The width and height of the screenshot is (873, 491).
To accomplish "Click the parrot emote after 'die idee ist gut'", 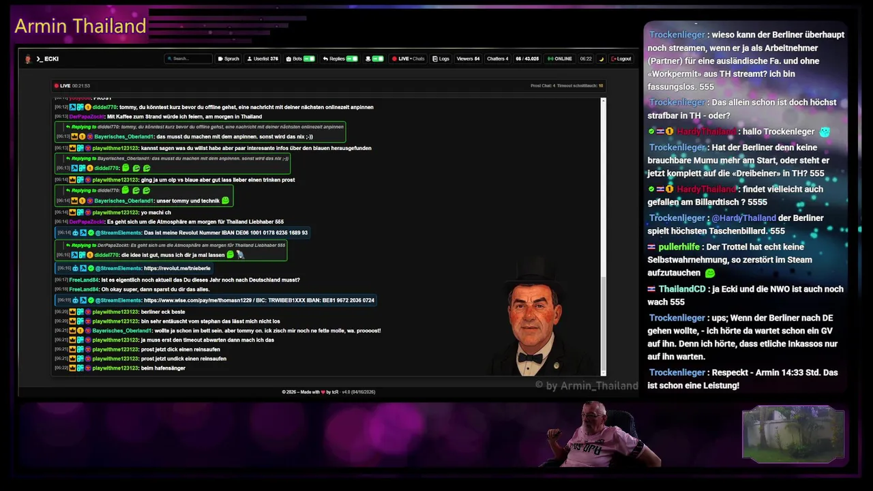I will coord(240,254).
